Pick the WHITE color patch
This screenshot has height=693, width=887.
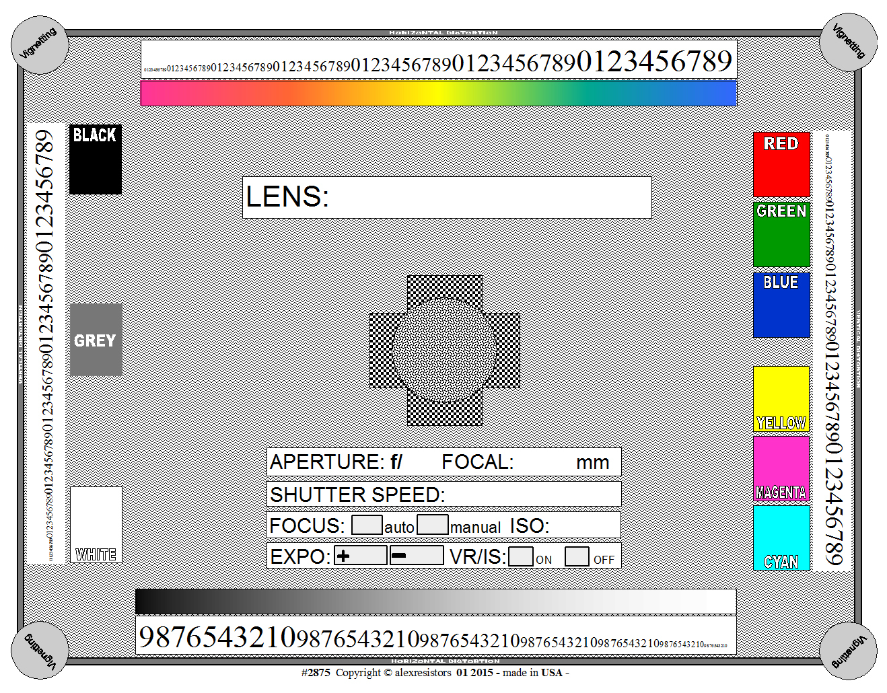(96, 525)
